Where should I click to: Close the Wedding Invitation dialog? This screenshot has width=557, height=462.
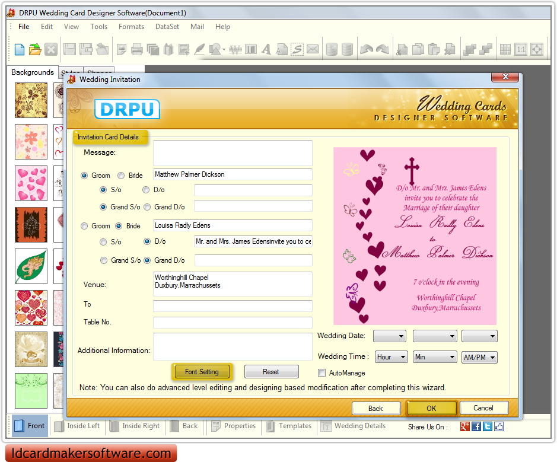(x=505, y=77)
